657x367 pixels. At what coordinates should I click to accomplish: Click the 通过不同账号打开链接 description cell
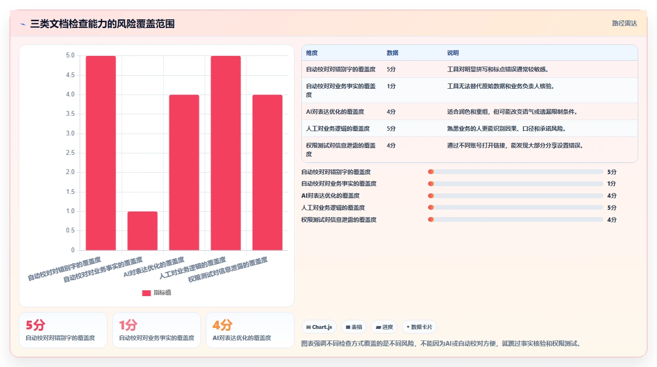click(515, 146)
